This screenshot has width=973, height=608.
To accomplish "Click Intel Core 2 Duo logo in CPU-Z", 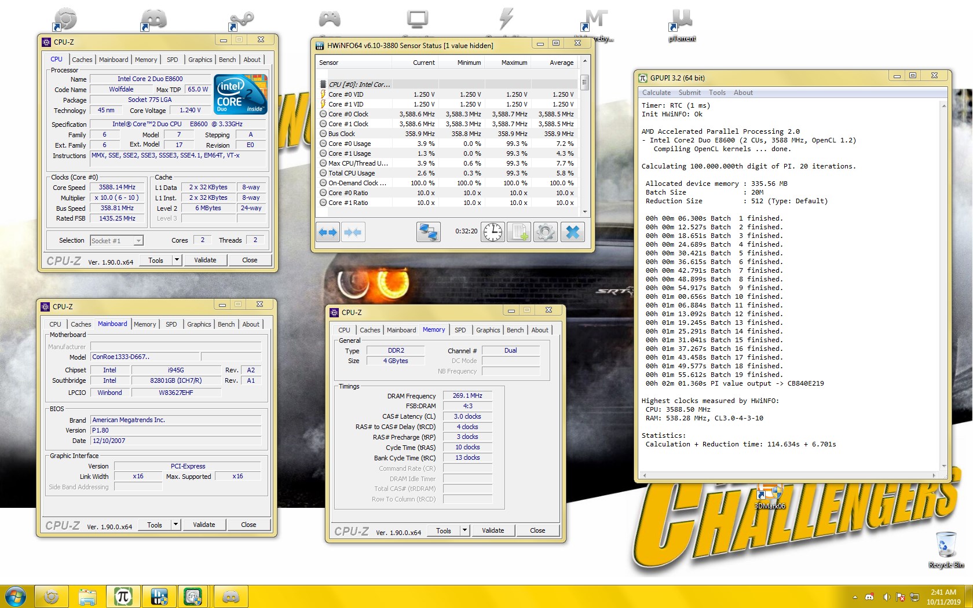I will coord(240,94).
